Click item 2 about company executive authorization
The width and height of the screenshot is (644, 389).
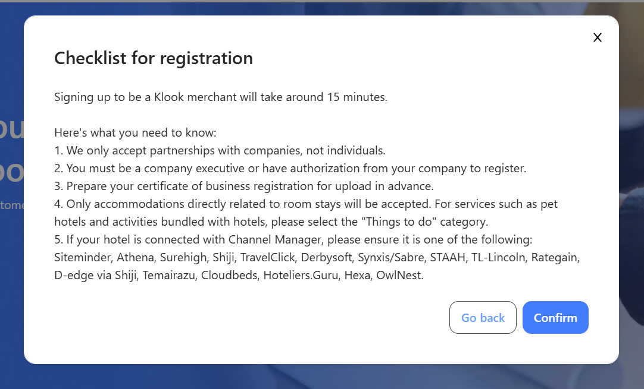[290, 169]
